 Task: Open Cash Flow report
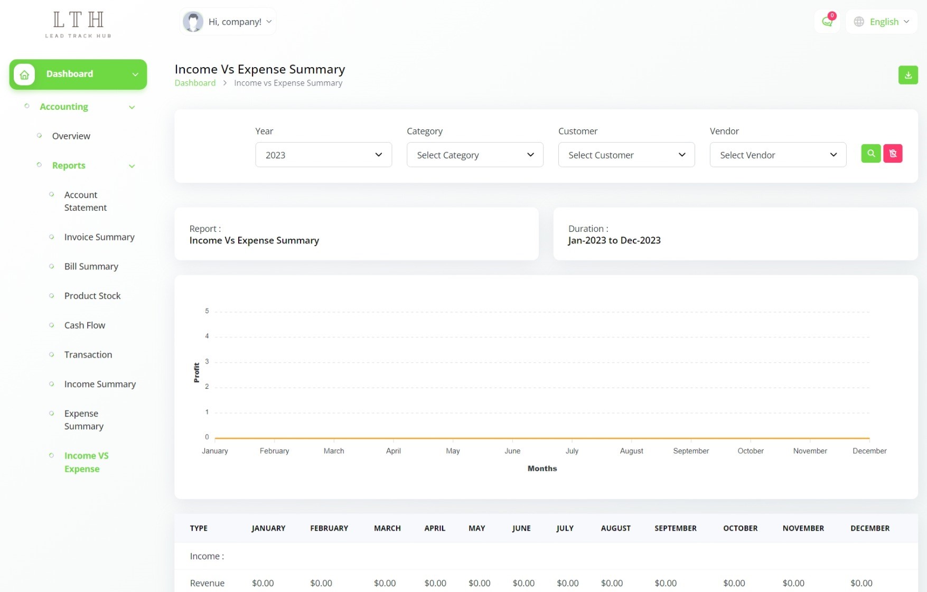85,325
